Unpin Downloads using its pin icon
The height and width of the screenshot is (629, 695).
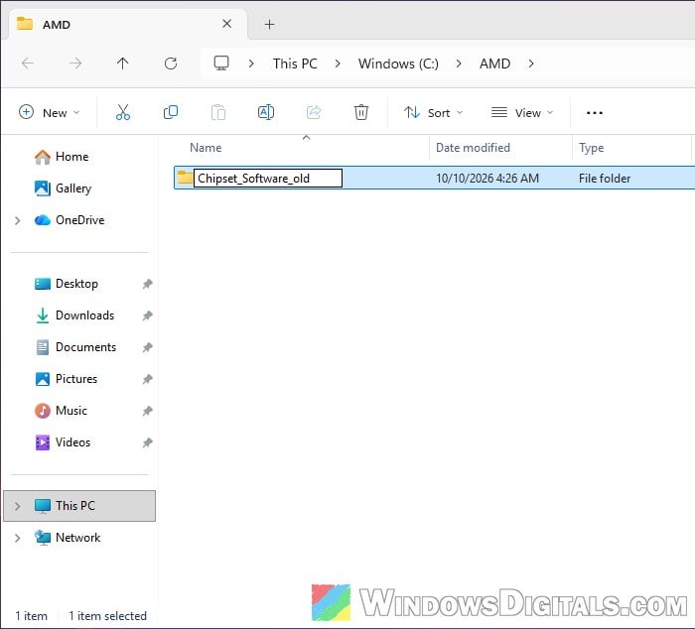click(148, 315)
